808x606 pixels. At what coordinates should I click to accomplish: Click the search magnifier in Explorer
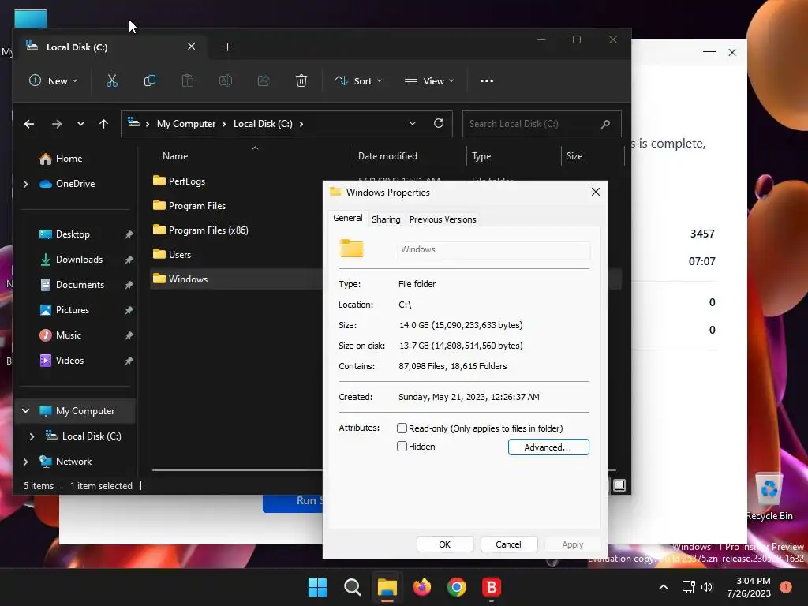pyautogui.click(x=605, y=124)
